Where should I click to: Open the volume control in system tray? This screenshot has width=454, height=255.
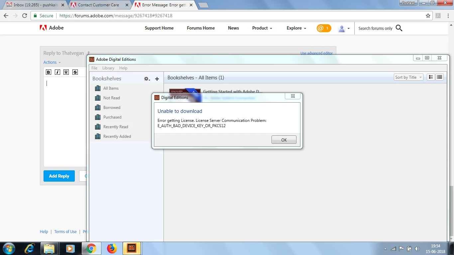(417, 249)
